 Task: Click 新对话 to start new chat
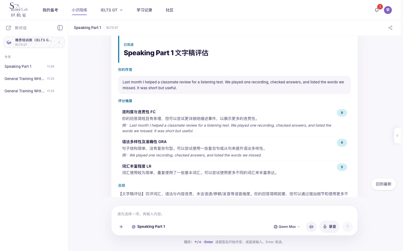[x=21, y=28]
